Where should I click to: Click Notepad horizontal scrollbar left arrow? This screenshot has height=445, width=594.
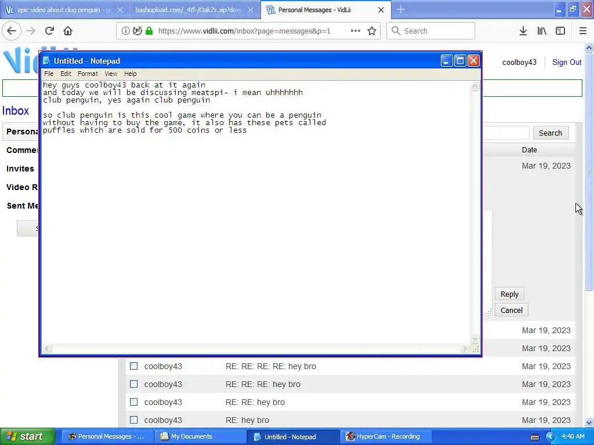point(46,348)
